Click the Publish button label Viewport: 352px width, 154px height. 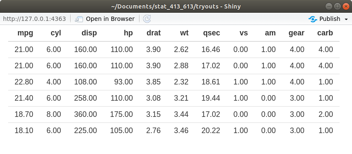click(330, 19)
